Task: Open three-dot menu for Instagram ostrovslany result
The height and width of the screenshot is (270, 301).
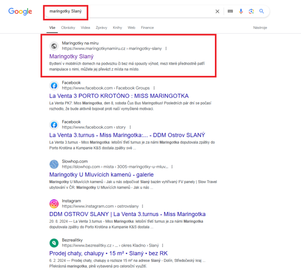Action: click(142, 207)
